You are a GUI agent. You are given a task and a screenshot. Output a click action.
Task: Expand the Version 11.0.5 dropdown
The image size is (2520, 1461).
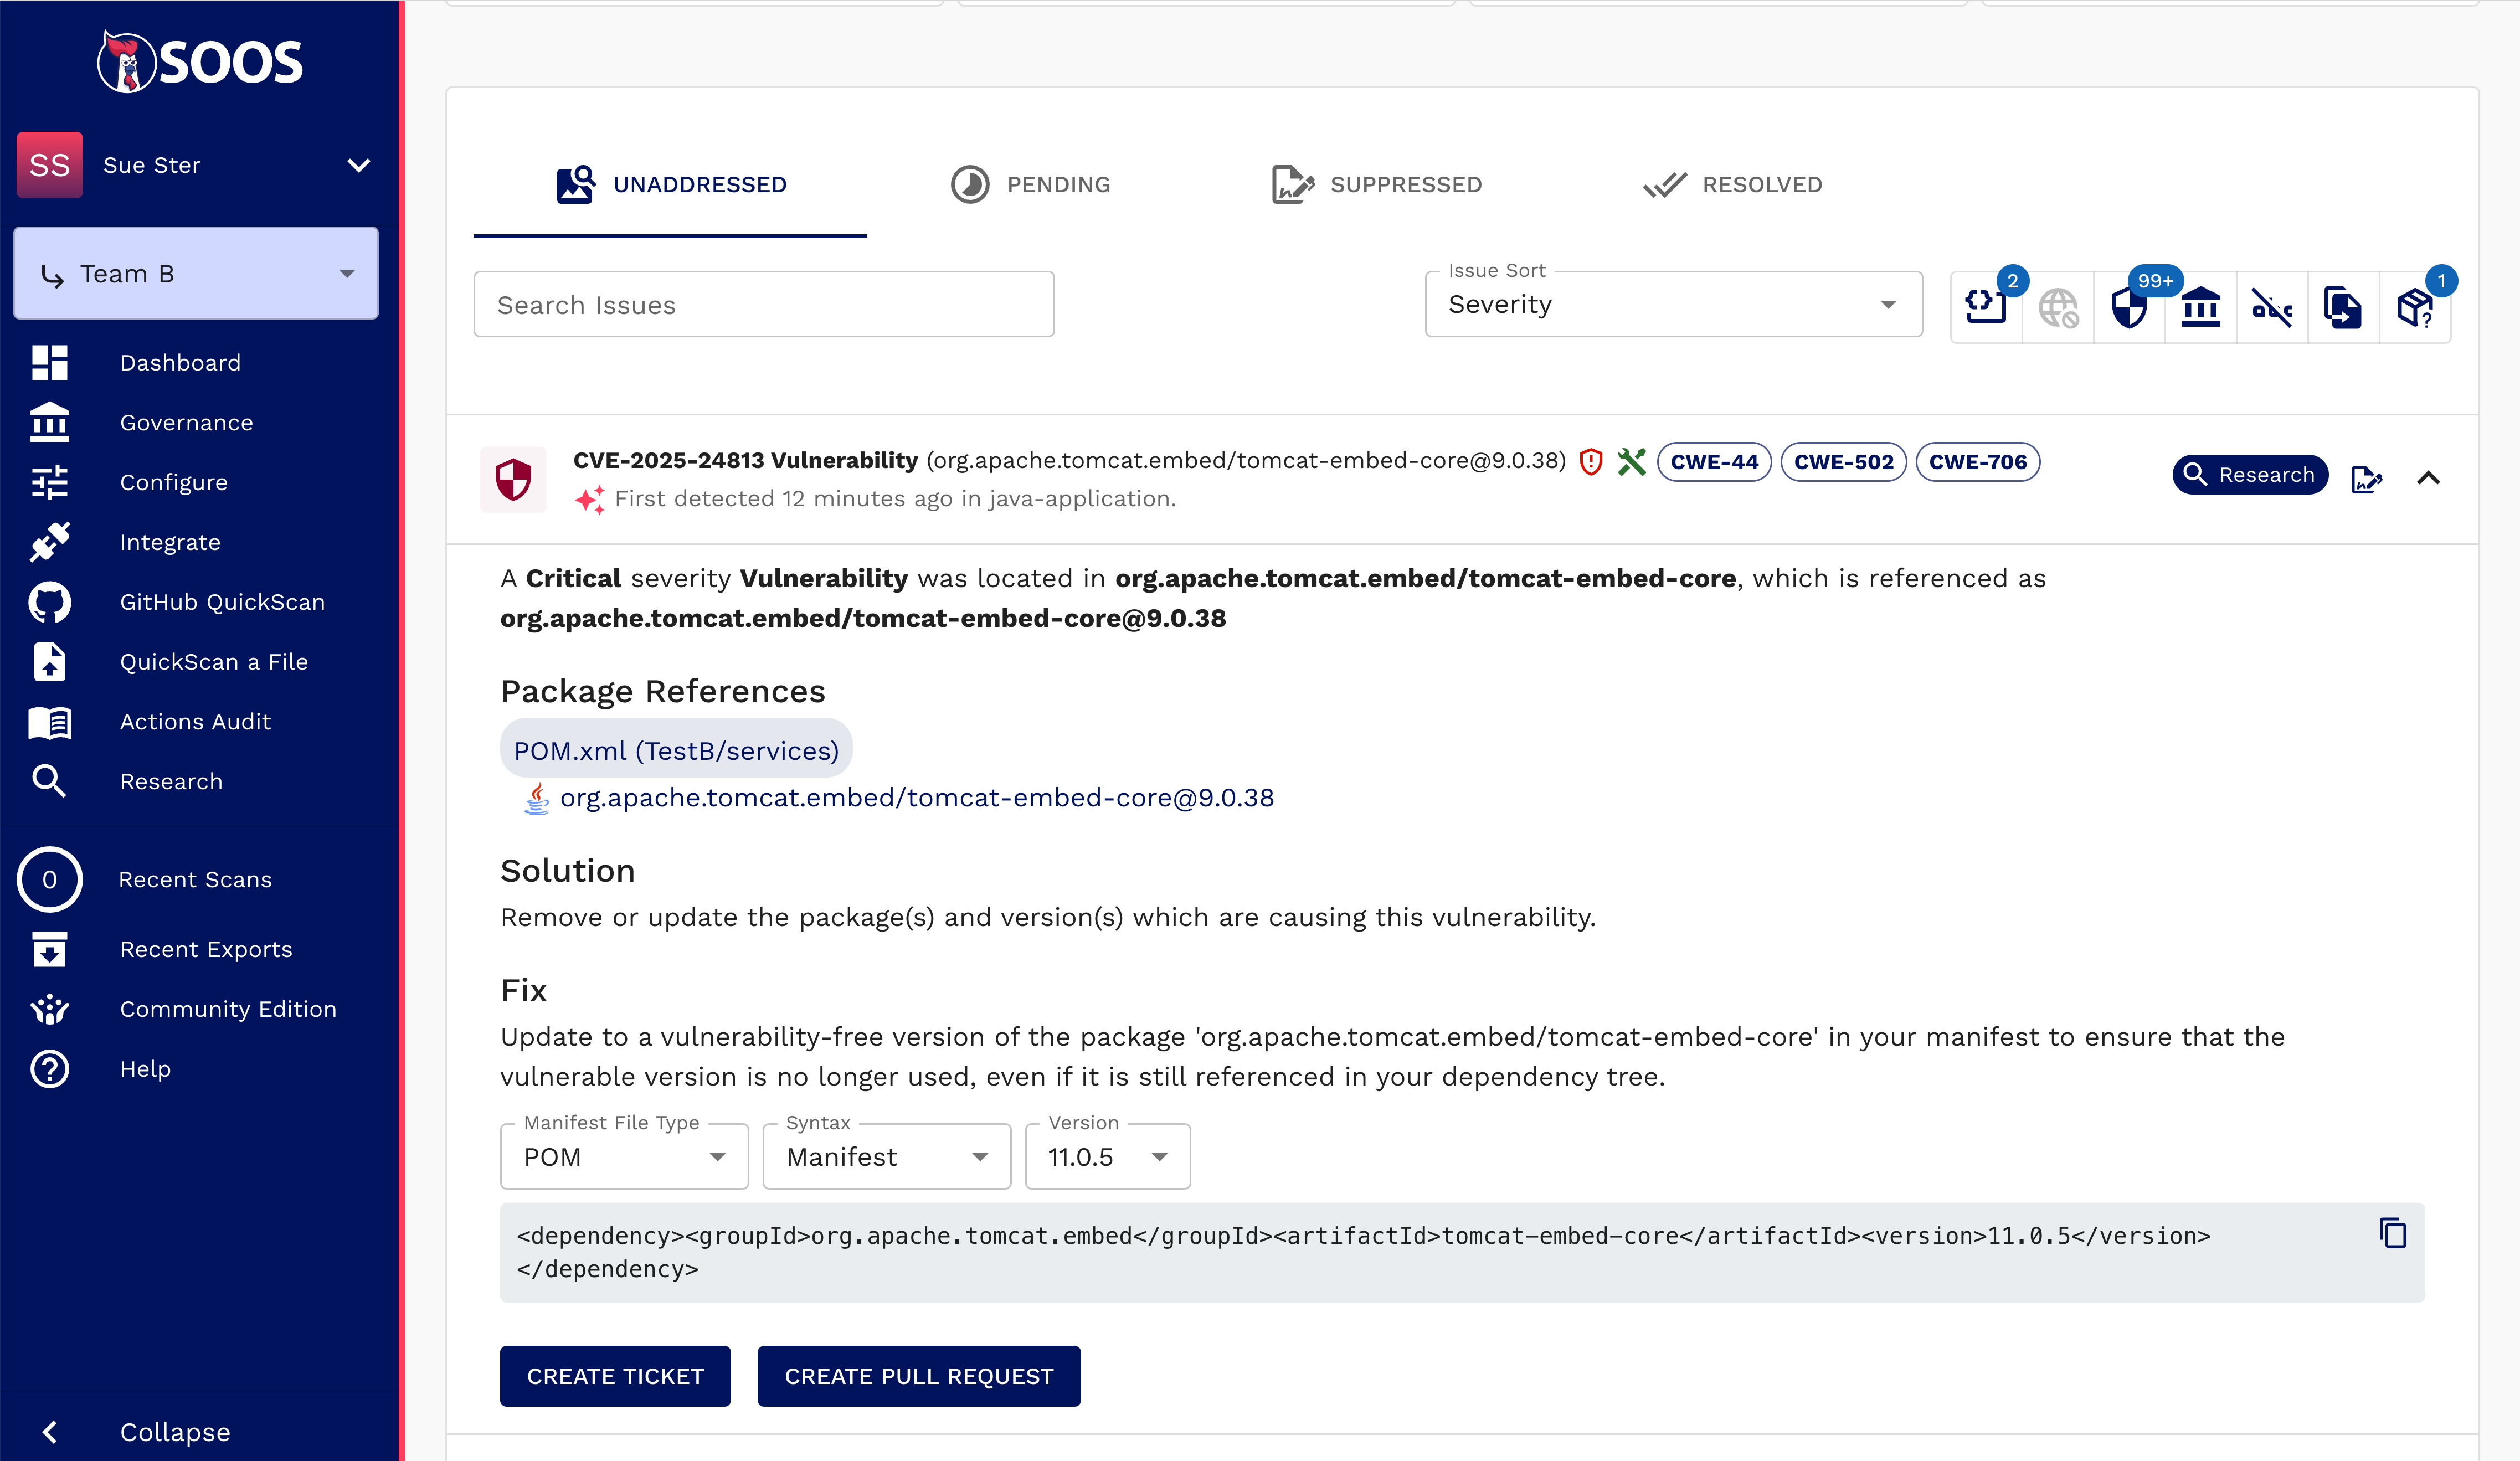pos(1107,1157)
